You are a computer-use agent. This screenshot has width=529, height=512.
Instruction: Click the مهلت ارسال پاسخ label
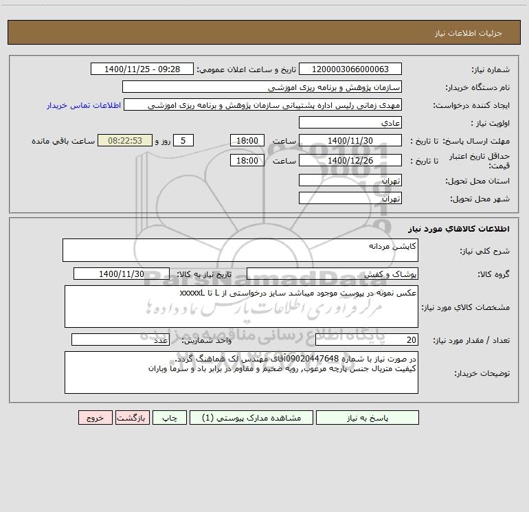(476, 141)
